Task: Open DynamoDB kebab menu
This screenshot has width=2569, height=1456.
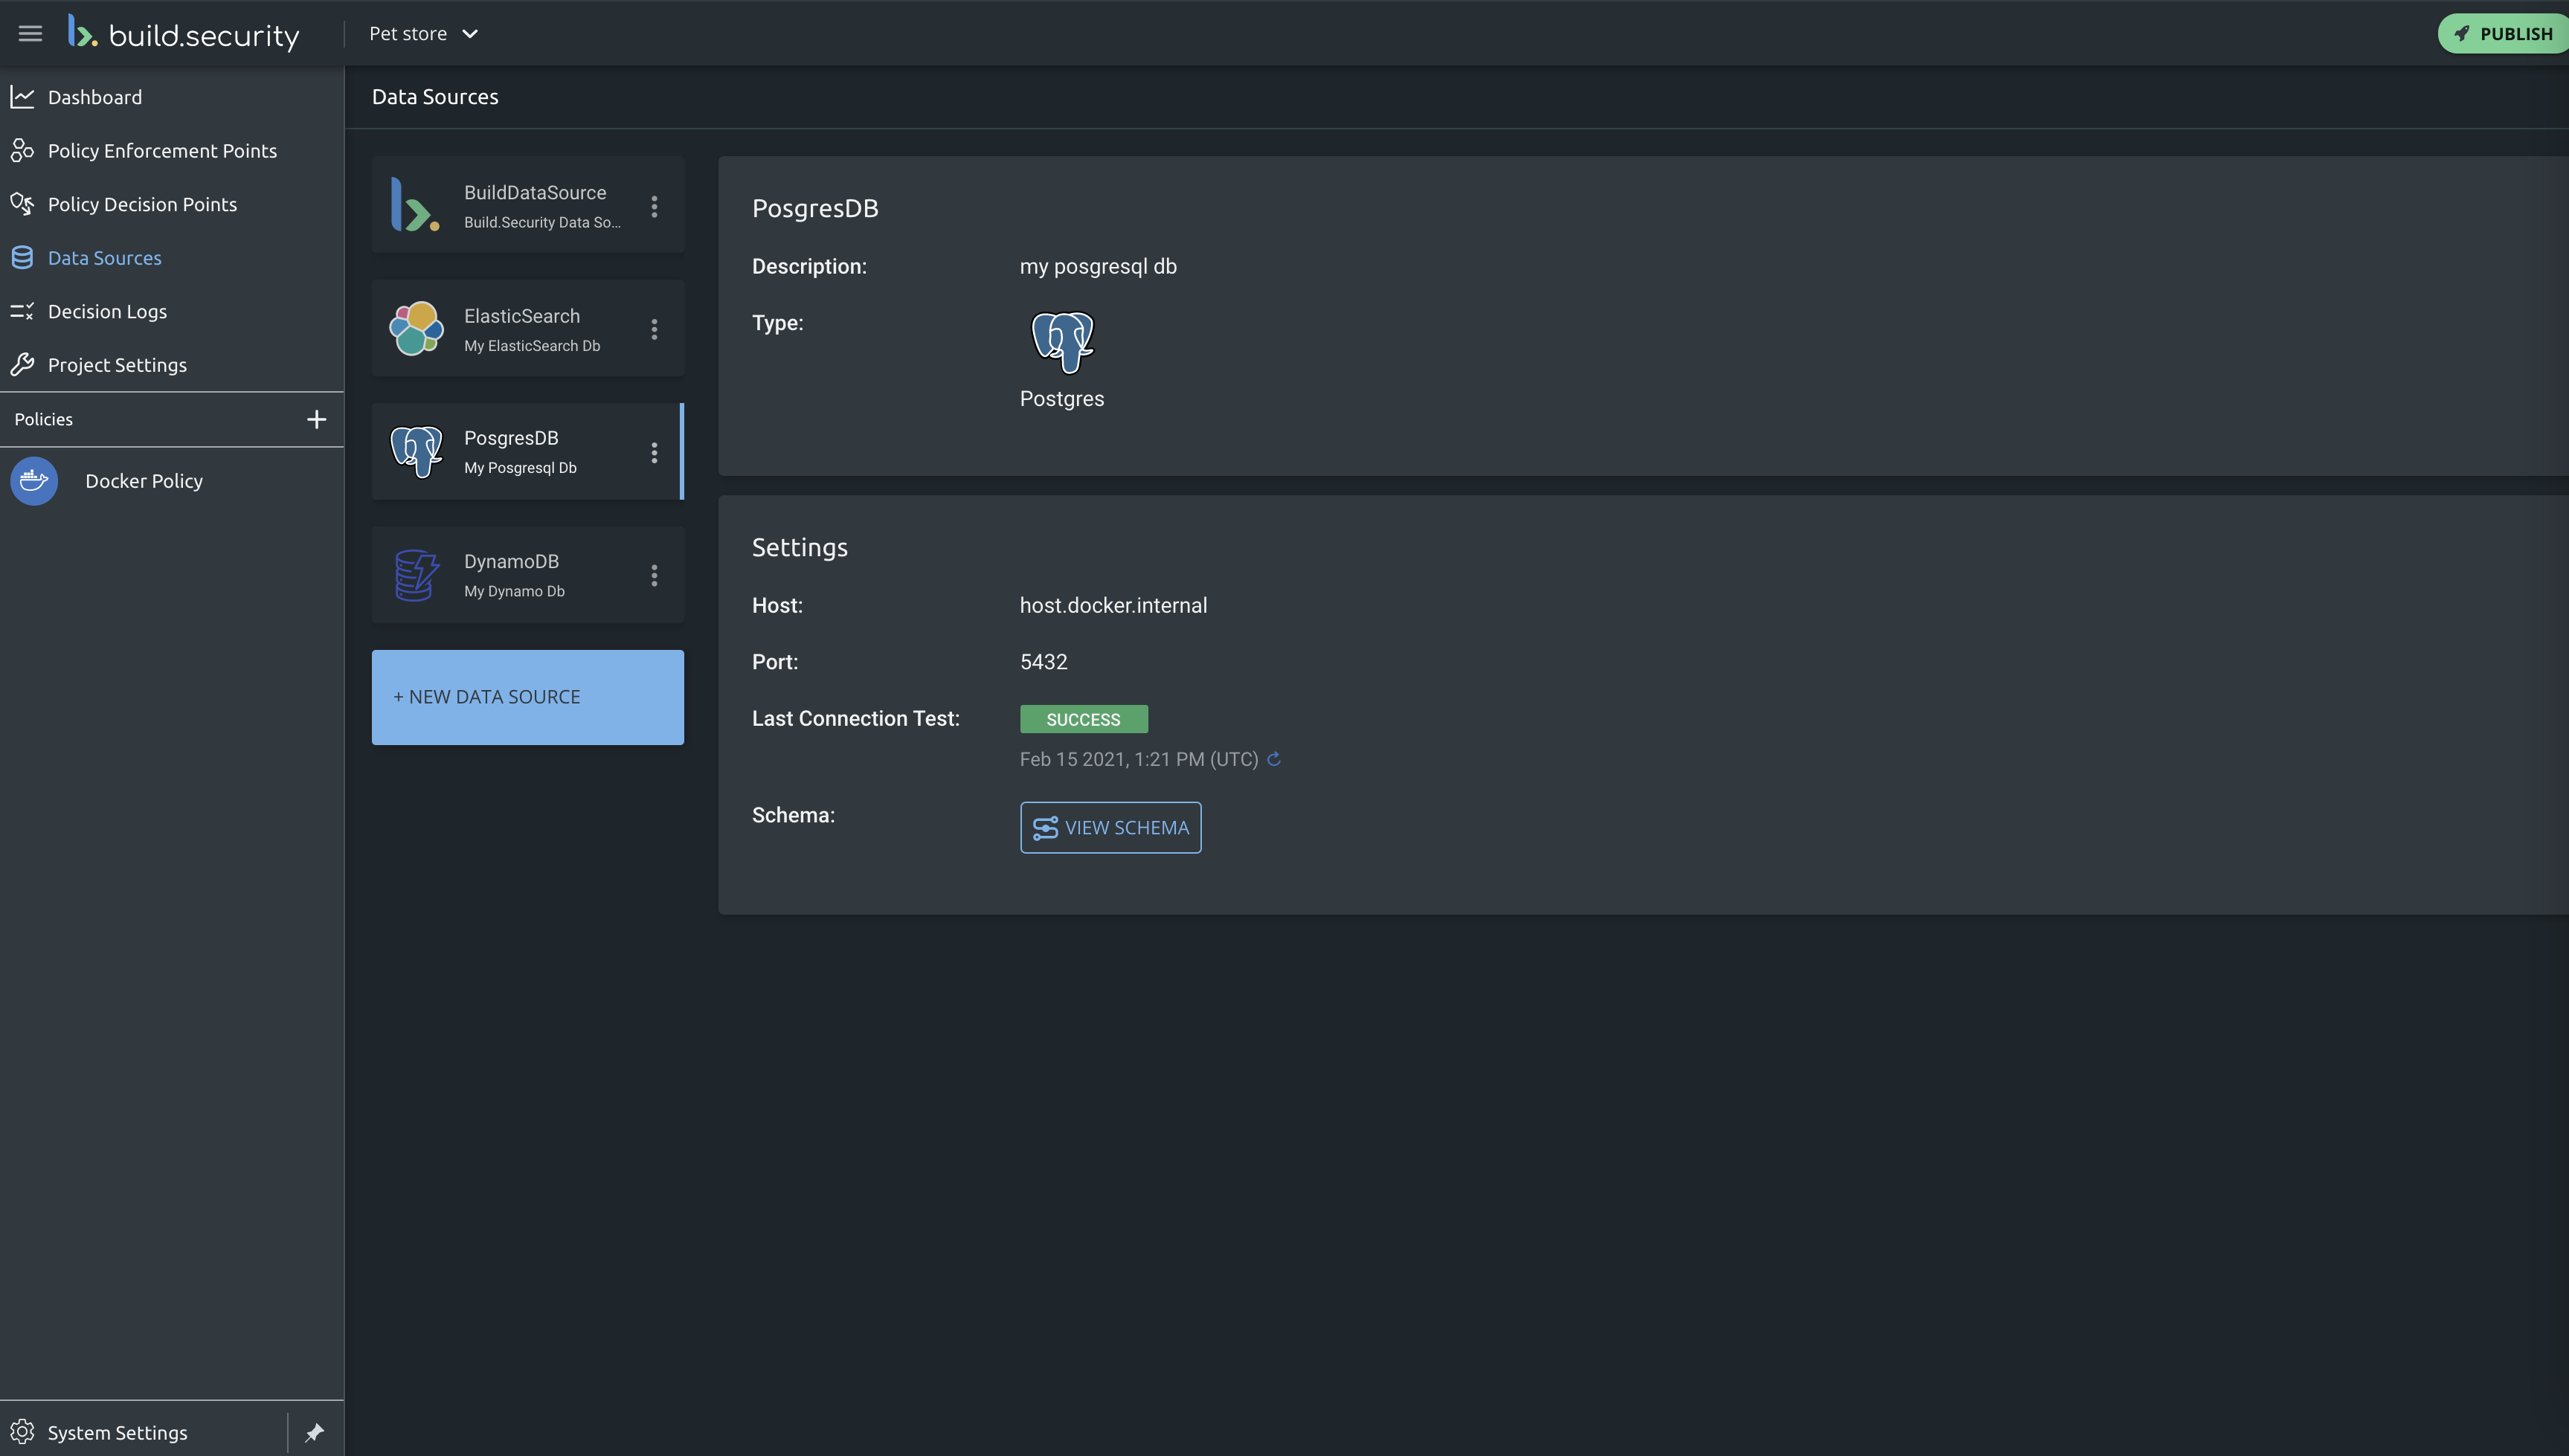Action: click(654, 575)
